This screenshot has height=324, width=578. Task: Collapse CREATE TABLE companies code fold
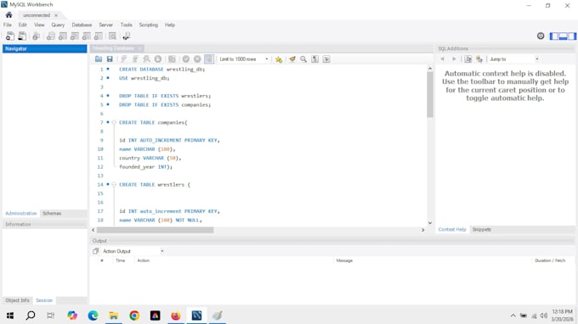point(114,122)
